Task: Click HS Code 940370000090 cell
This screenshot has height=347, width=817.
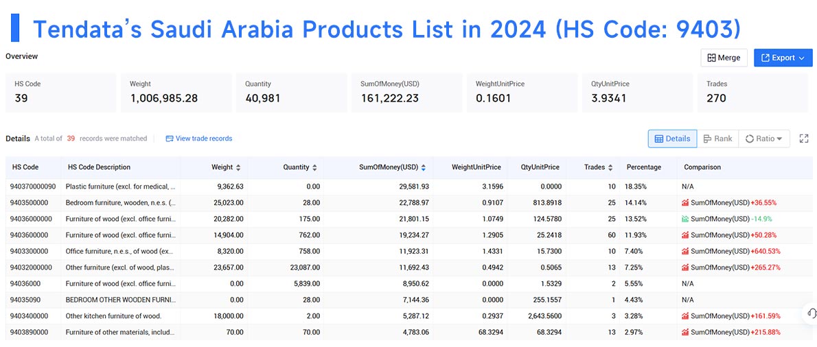Action: pos(32,187)
